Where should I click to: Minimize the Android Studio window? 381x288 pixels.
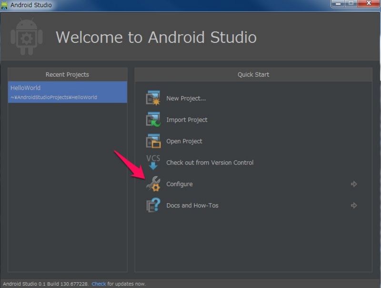(338, 3)
